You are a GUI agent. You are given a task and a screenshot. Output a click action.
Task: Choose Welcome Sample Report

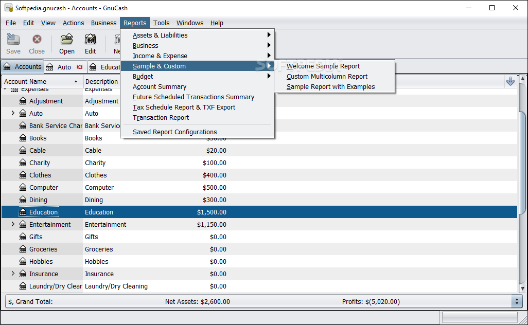point(335,66)
